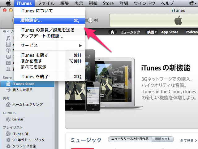Open the Podcast store tab
The width and height of the screenshot is (198, 149).
click(192, 32)
